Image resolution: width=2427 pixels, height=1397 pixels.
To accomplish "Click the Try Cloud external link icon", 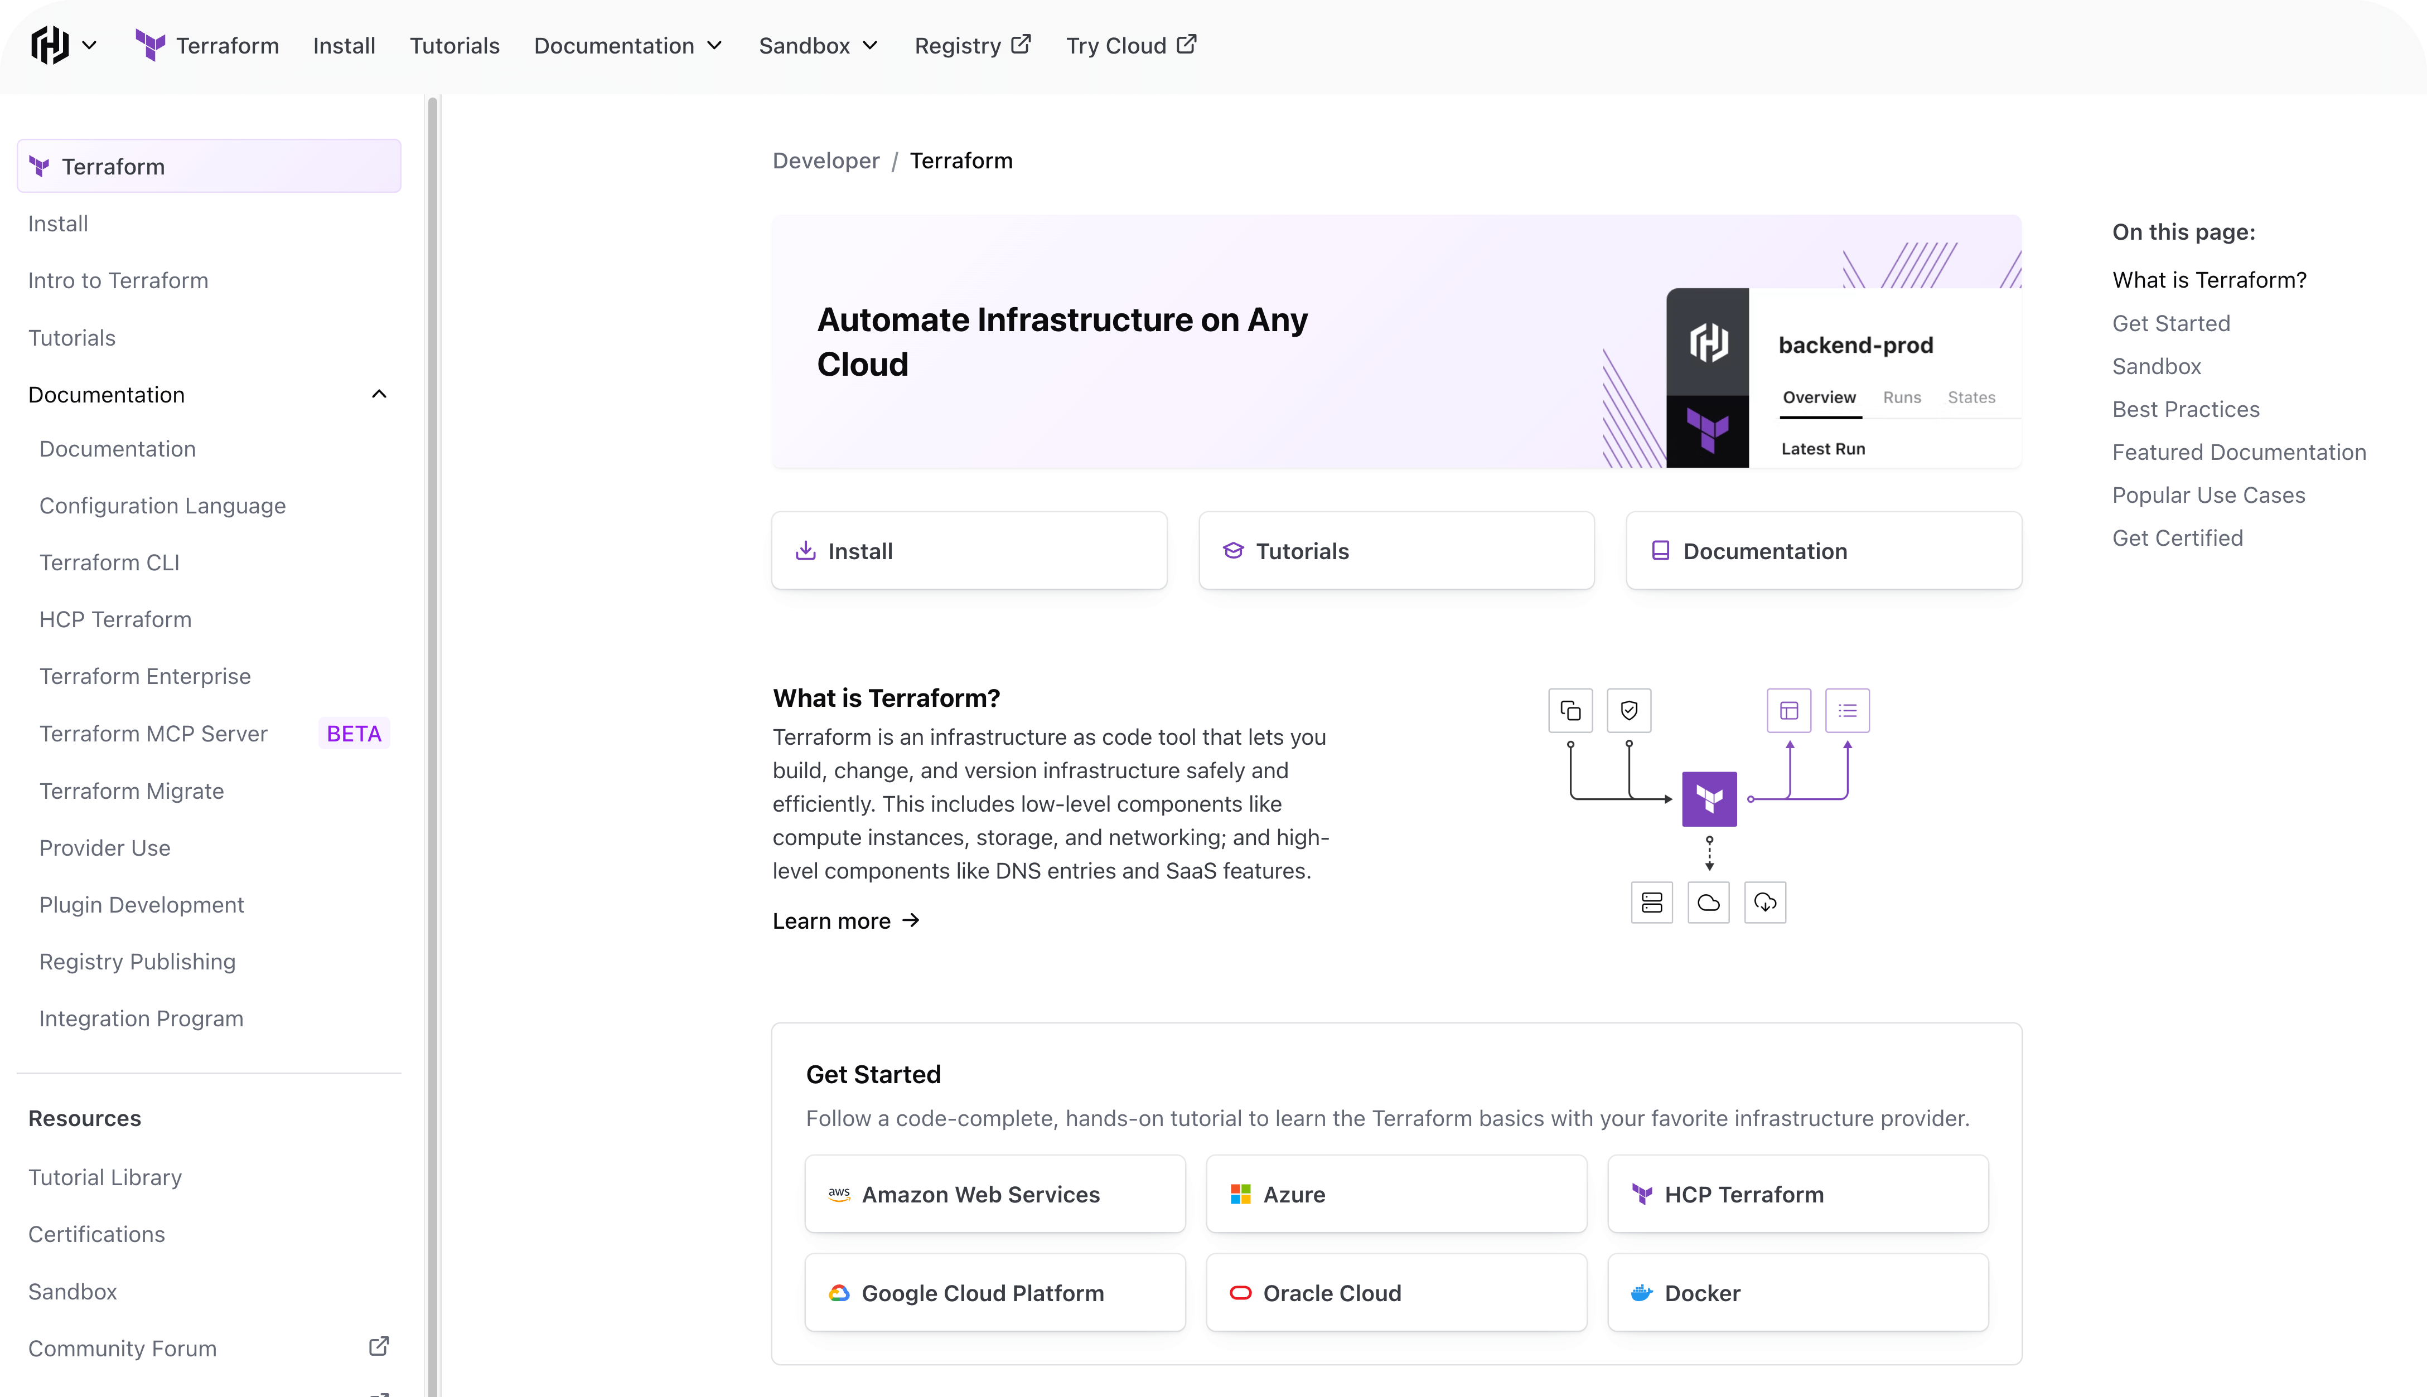I will [x=1186, y=43].
